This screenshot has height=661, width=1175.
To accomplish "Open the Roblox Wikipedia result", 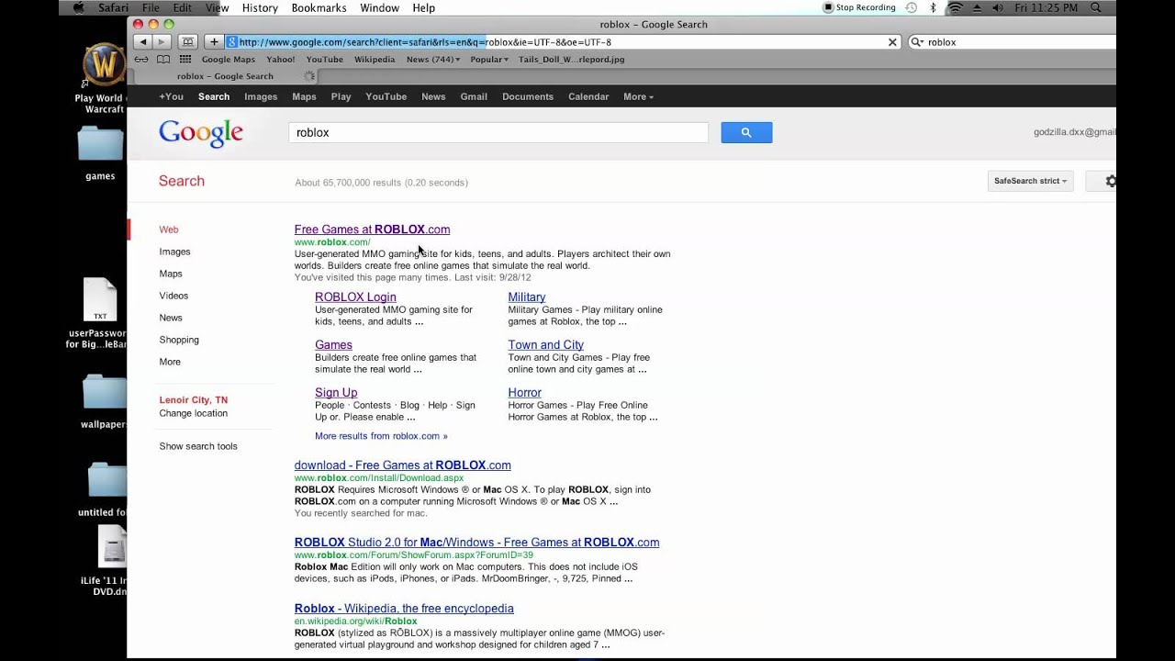I will point(404,609).
